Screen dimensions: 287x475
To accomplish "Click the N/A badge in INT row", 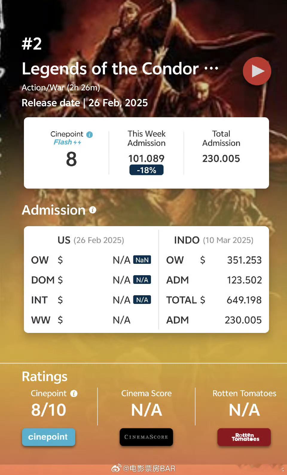I will [142, 300].
